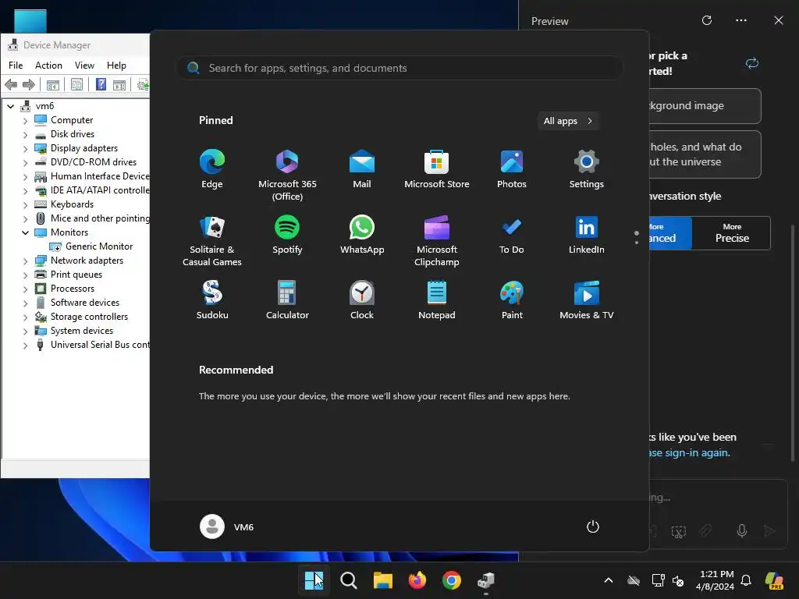Click the Start menu search box
The image size is (799, 599).
pos(399,69)
